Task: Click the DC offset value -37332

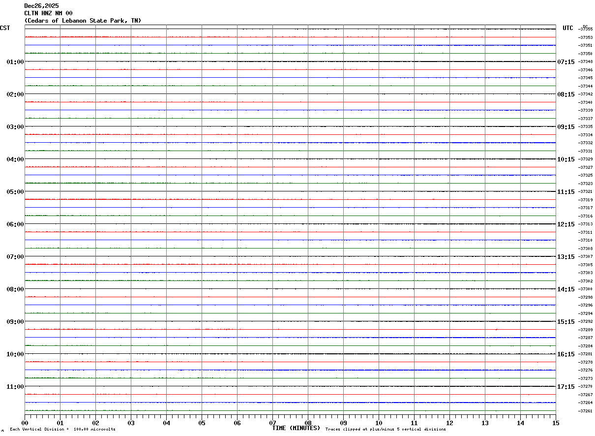Action: click(585, 143)
